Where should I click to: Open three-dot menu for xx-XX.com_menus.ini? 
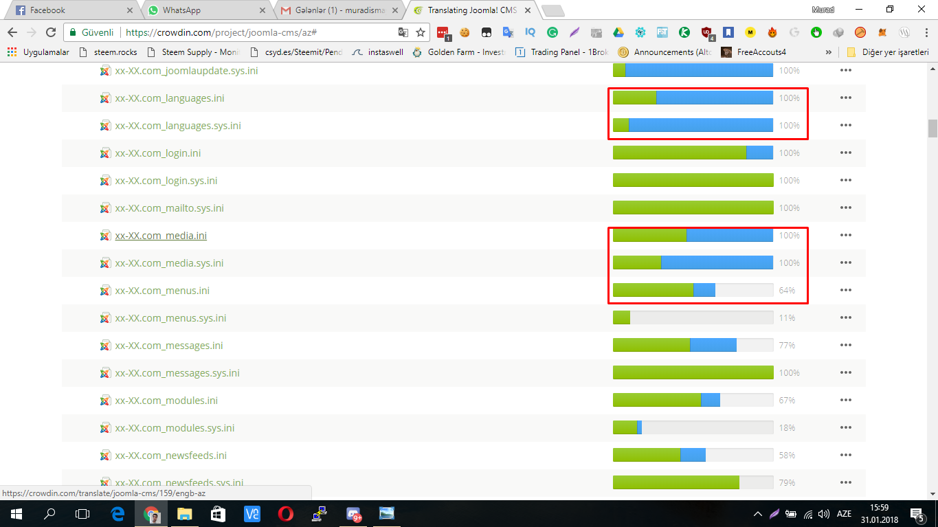[x=845, y=291]
